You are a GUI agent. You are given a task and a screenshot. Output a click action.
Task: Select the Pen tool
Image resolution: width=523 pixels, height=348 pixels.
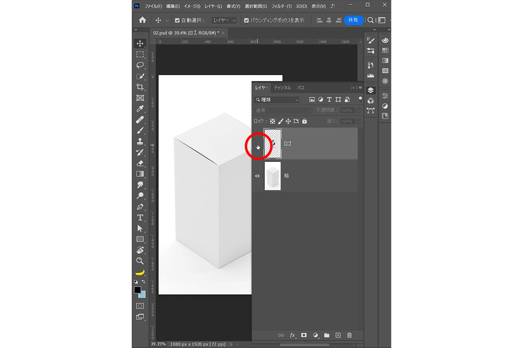[x=140, y=207]
